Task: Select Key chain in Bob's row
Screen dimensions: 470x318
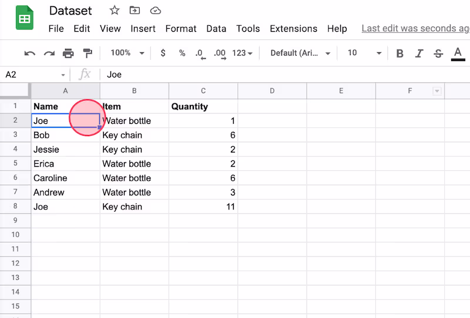Action: click(x=135, y=135)
